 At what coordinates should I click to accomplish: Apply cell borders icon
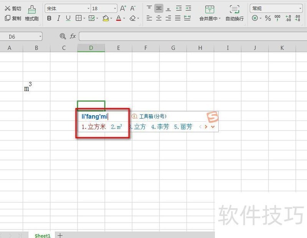[x=79, y=18]
